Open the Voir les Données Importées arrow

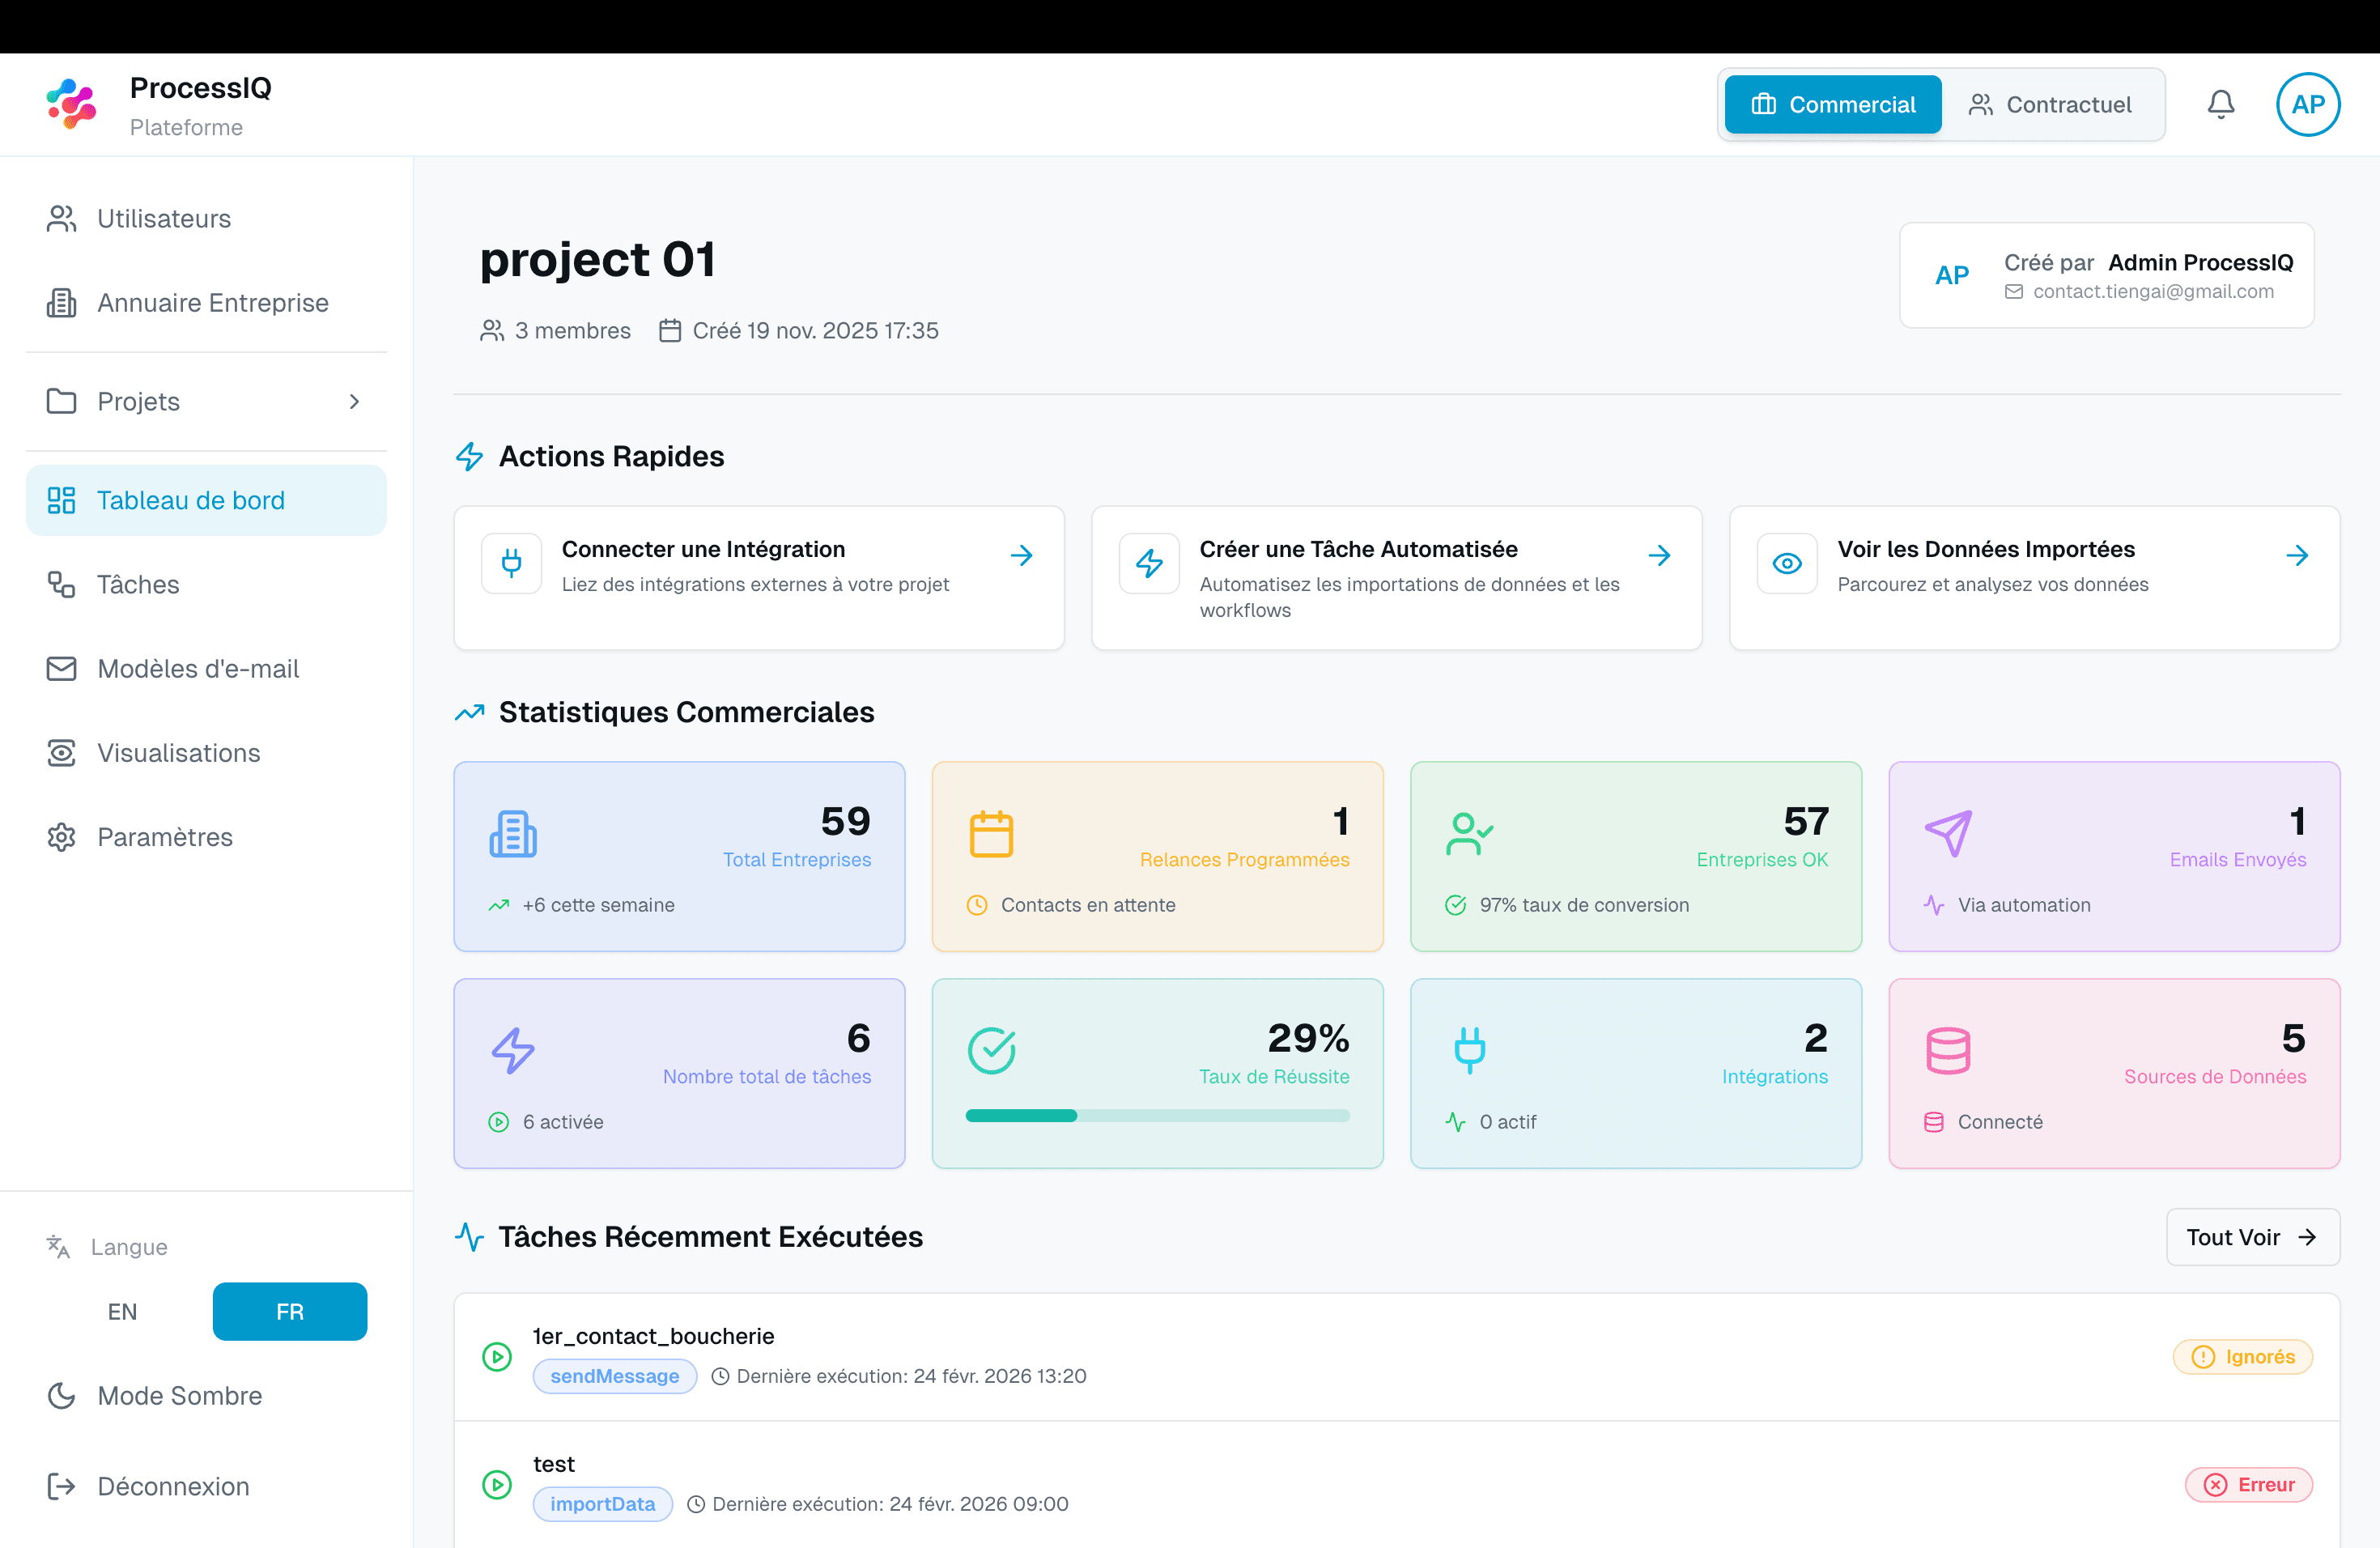click(2297, 555)
